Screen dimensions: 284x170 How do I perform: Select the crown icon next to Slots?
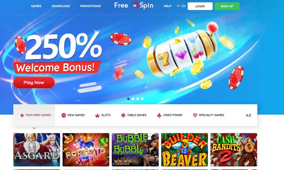click(x=98, y=115)
